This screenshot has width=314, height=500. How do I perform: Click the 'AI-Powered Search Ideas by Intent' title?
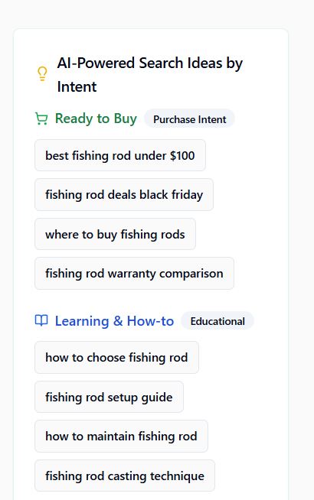click(x=150, y=75)
